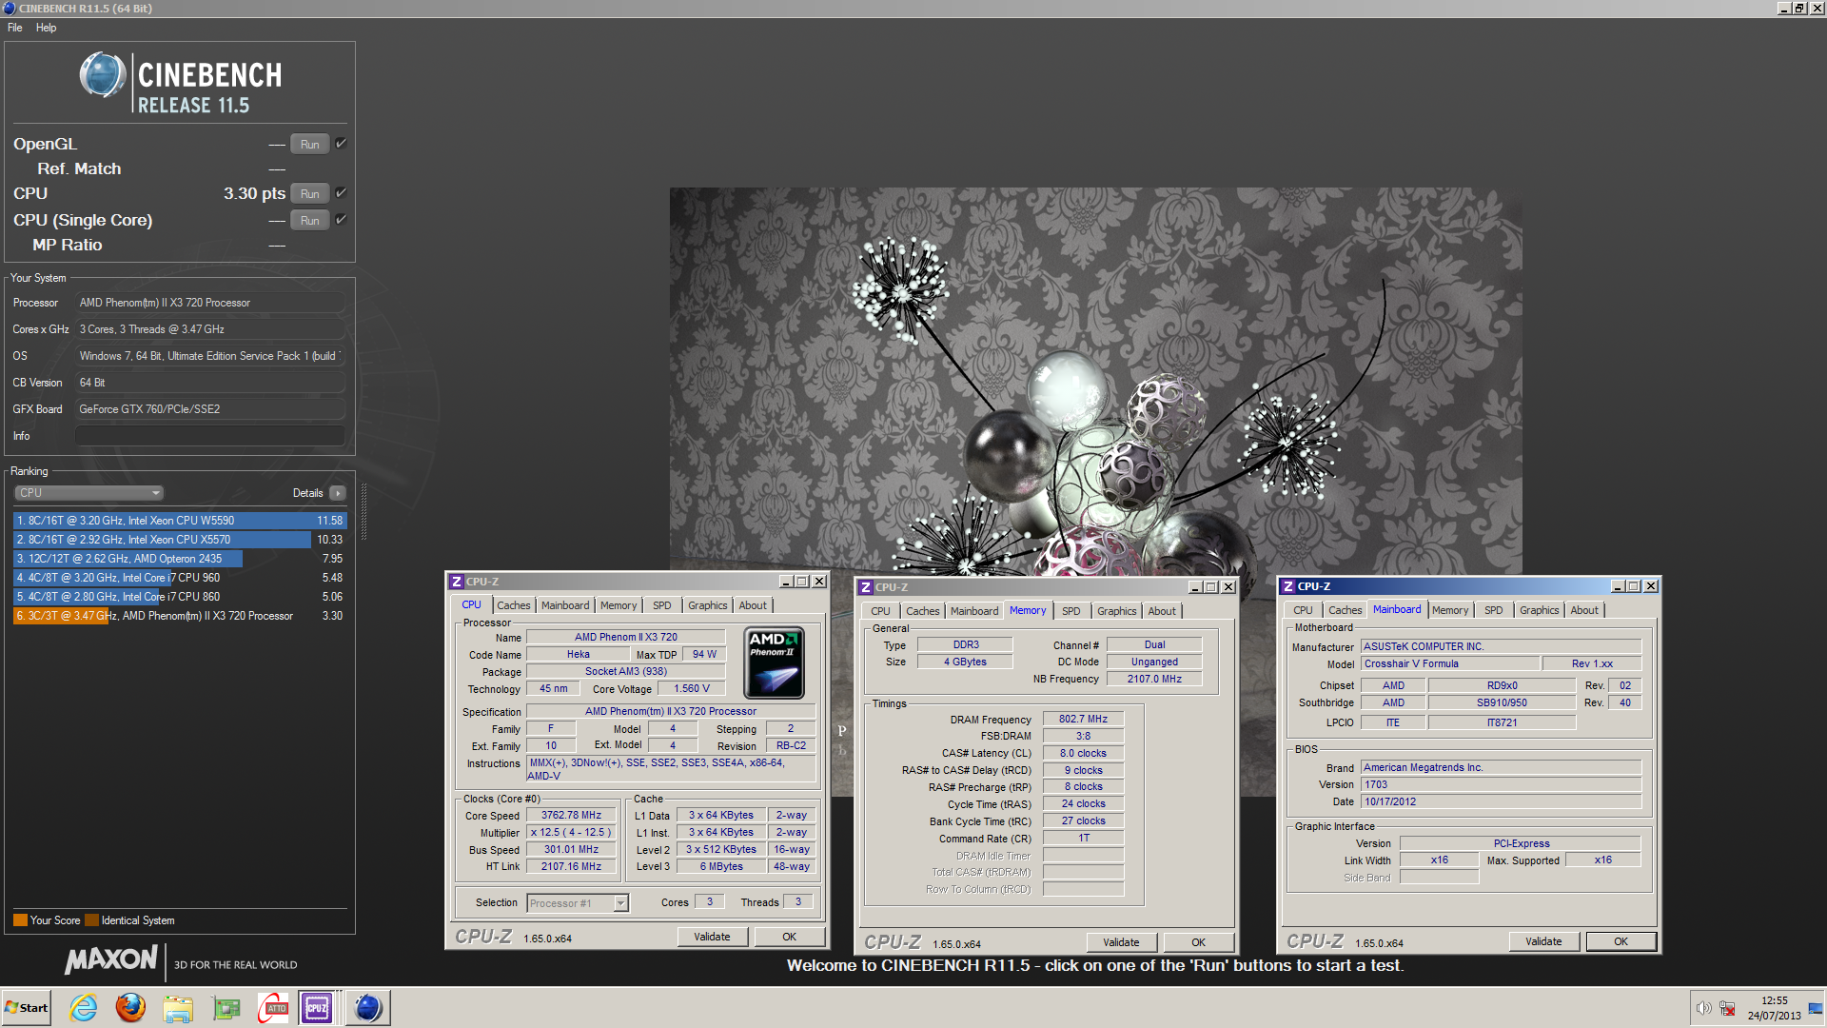
Task: Click the Z icon of left CPU-Z window
Action: pos(457,582)
